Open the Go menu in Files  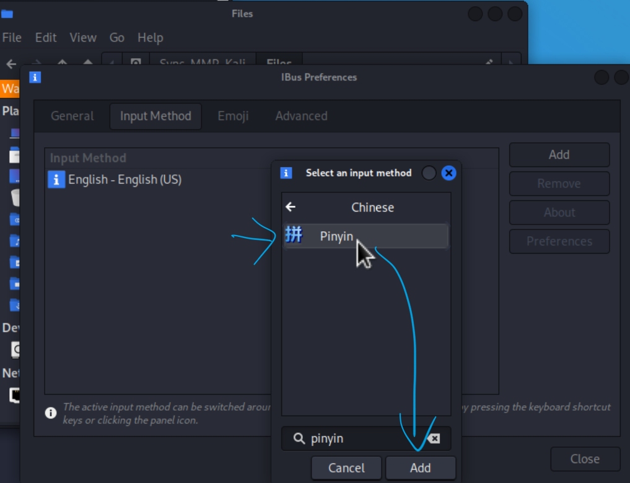[117, 37]
